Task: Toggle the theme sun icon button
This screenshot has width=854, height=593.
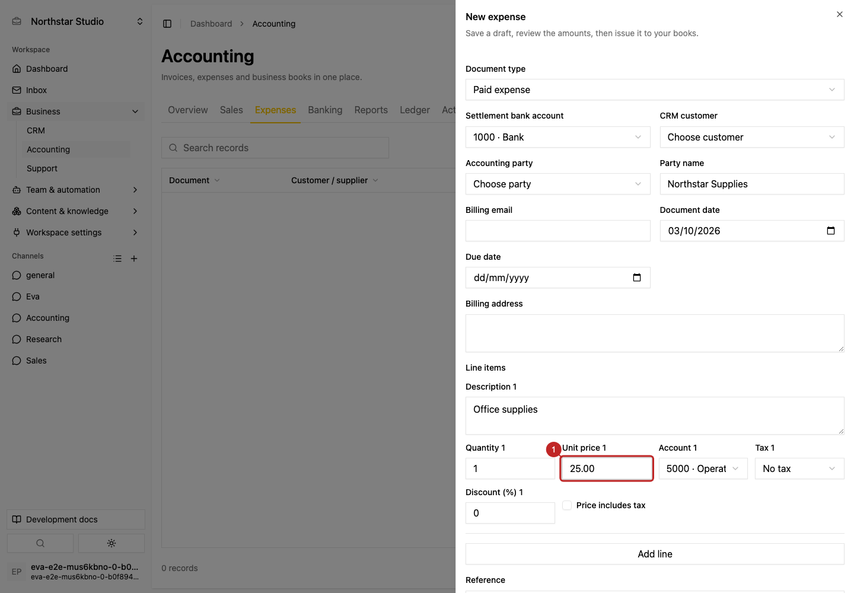Action: (111, 543)
